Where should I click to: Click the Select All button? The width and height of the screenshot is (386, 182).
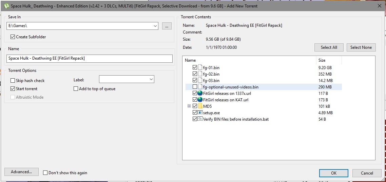[x=329, y=47]
